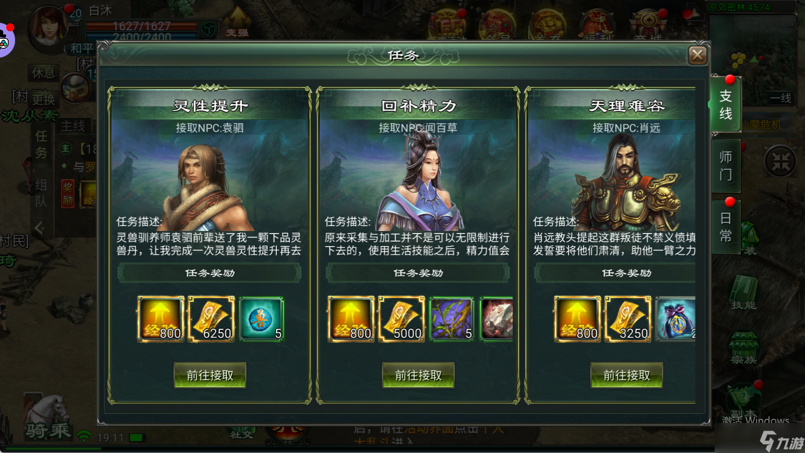Select the purple herb reward icon

451,319
